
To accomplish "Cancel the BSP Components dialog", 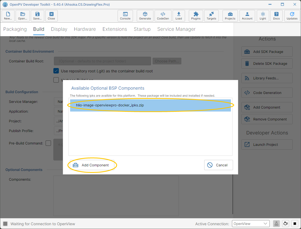I will tap(218, 165).
